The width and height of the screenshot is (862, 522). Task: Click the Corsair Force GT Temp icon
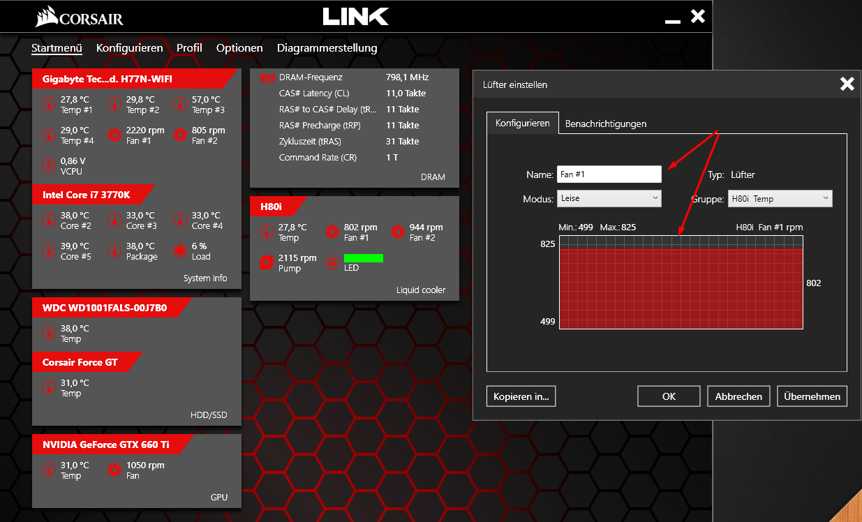(x=48, y=388)
